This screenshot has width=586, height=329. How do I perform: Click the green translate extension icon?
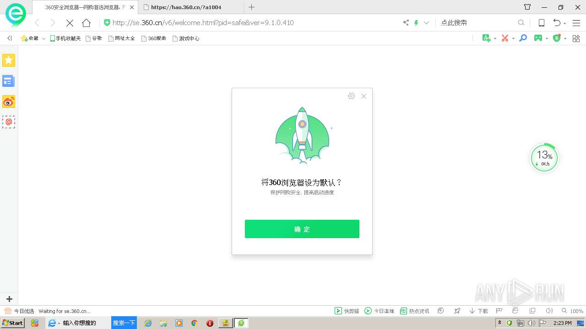point(487,38)
